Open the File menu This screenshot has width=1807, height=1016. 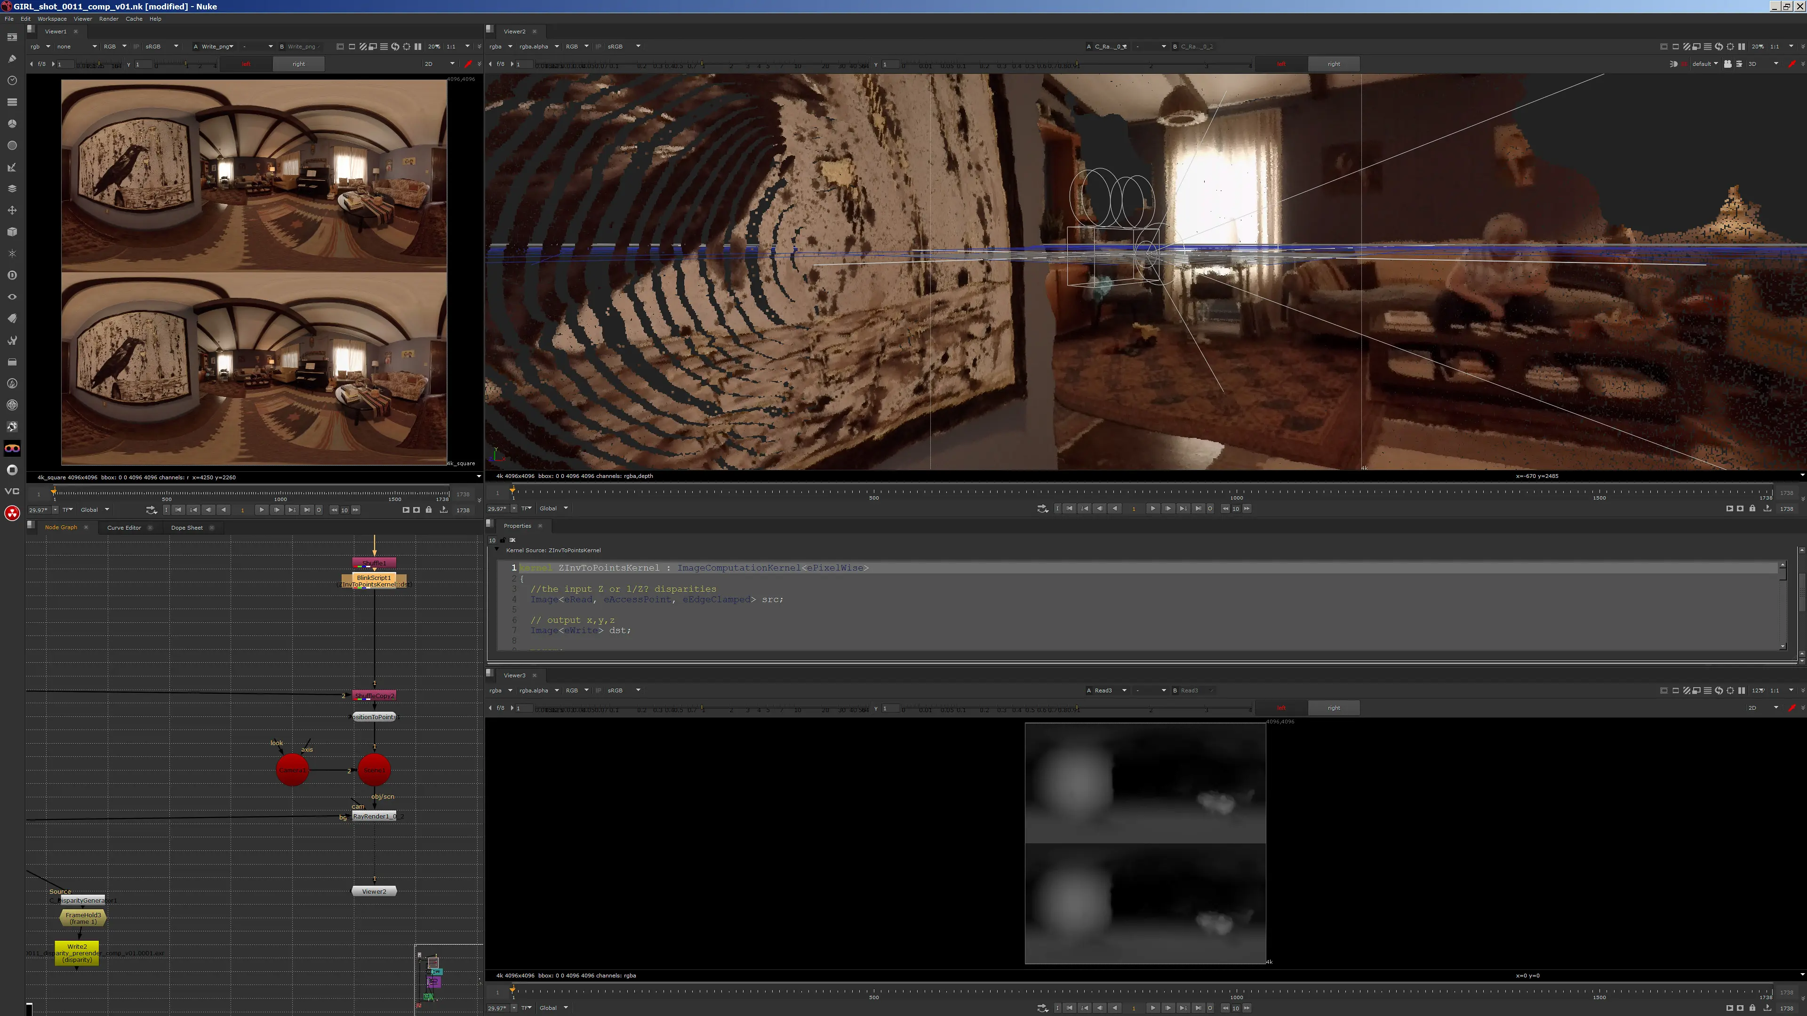click(9, 19)
